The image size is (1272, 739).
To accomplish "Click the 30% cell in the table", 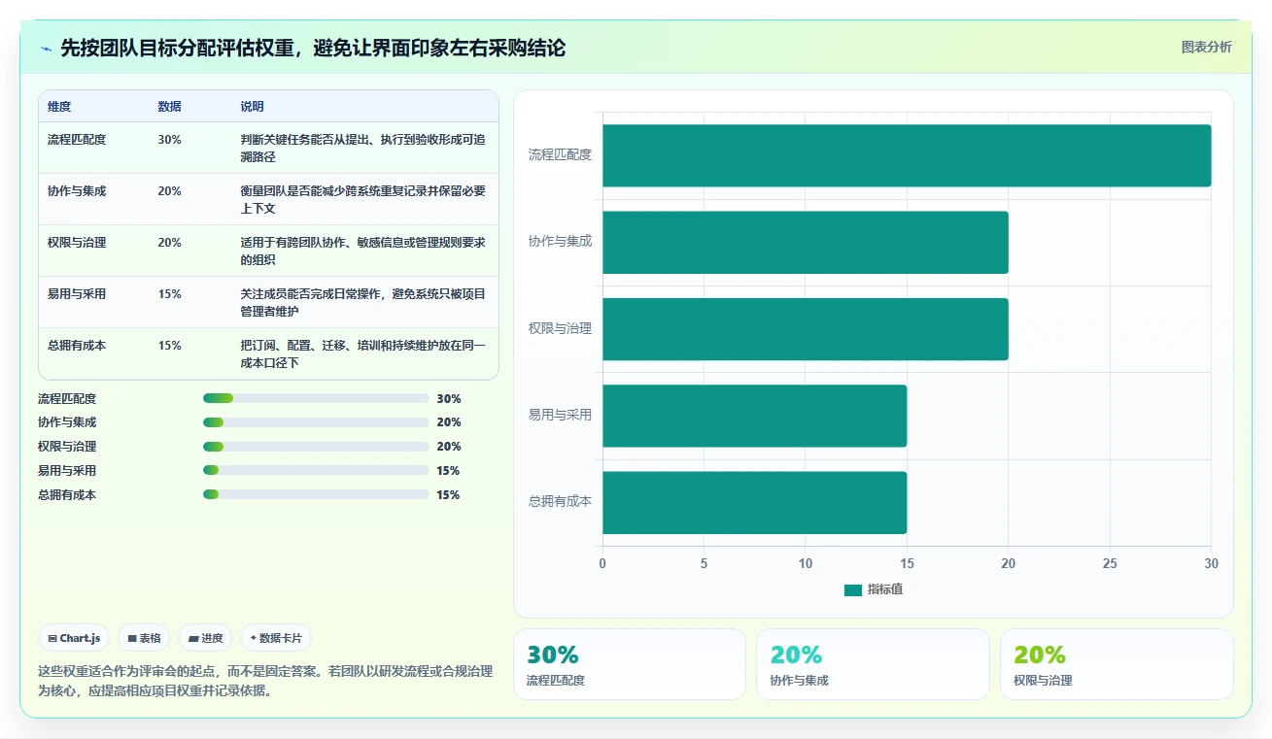I will pyautogui.click(x=169, y=140).
